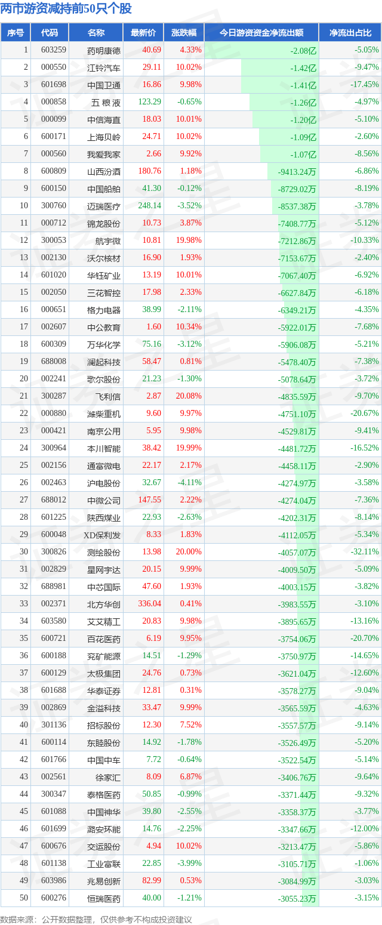This screenshot has height=925, width=382.
Task: Click stock code 300964
Action: coord(54,448)
